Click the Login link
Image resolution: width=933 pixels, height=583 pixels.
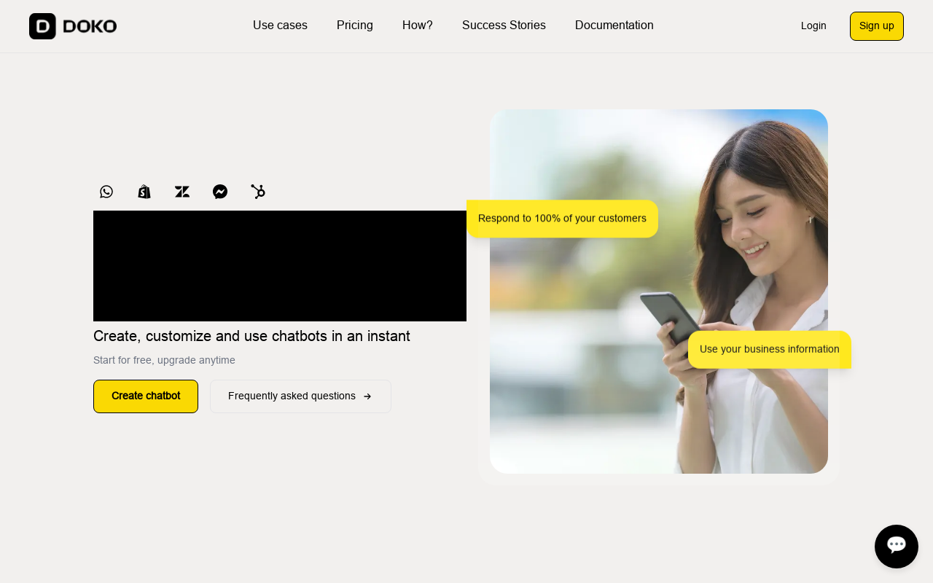pyautogui.click(x=813, y=26)
